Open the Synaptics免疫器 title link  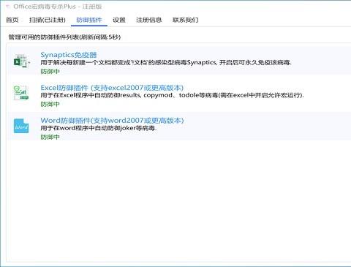click(x=69, y=55)
